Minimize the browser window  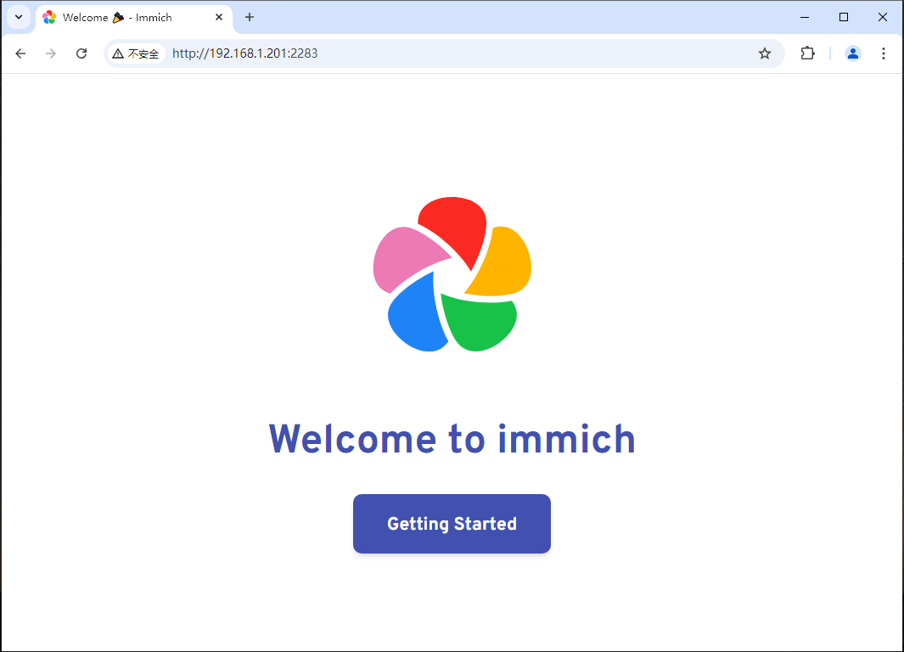(x=805, y=17)
